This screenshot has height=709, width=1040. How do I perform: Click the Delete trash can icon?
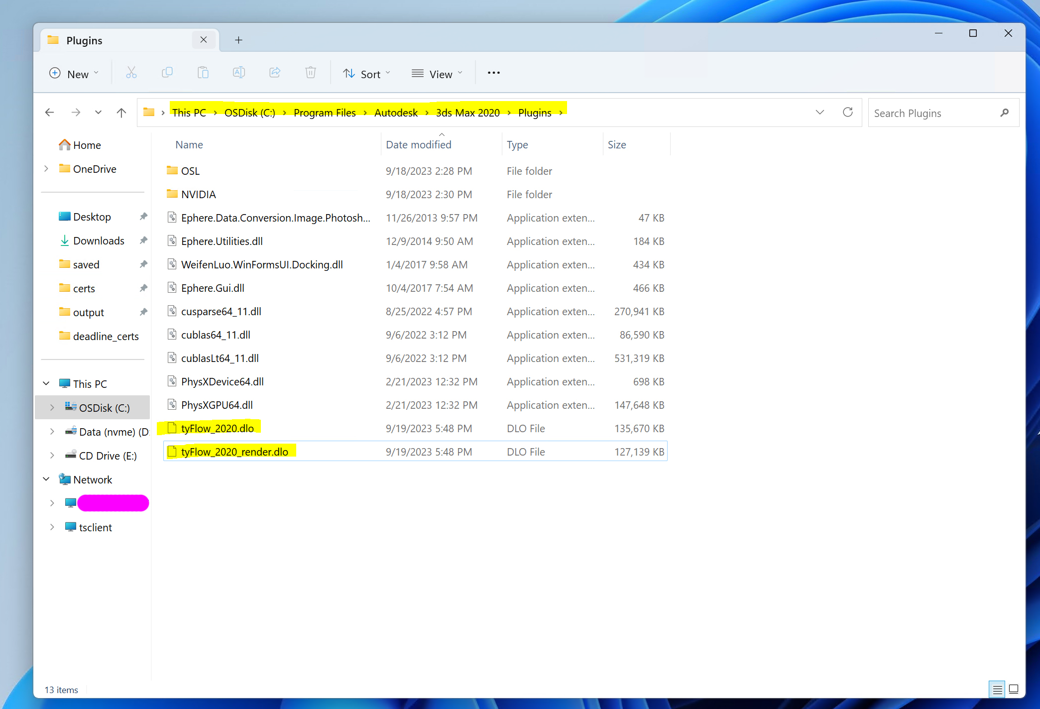[x=311, y=73]
